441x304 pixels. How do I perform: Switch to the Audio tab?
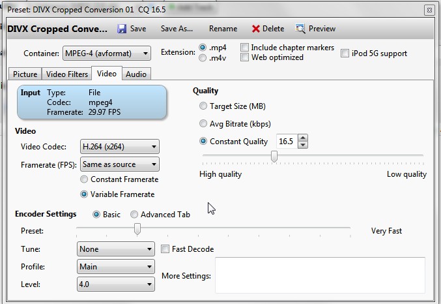[136, 74]
